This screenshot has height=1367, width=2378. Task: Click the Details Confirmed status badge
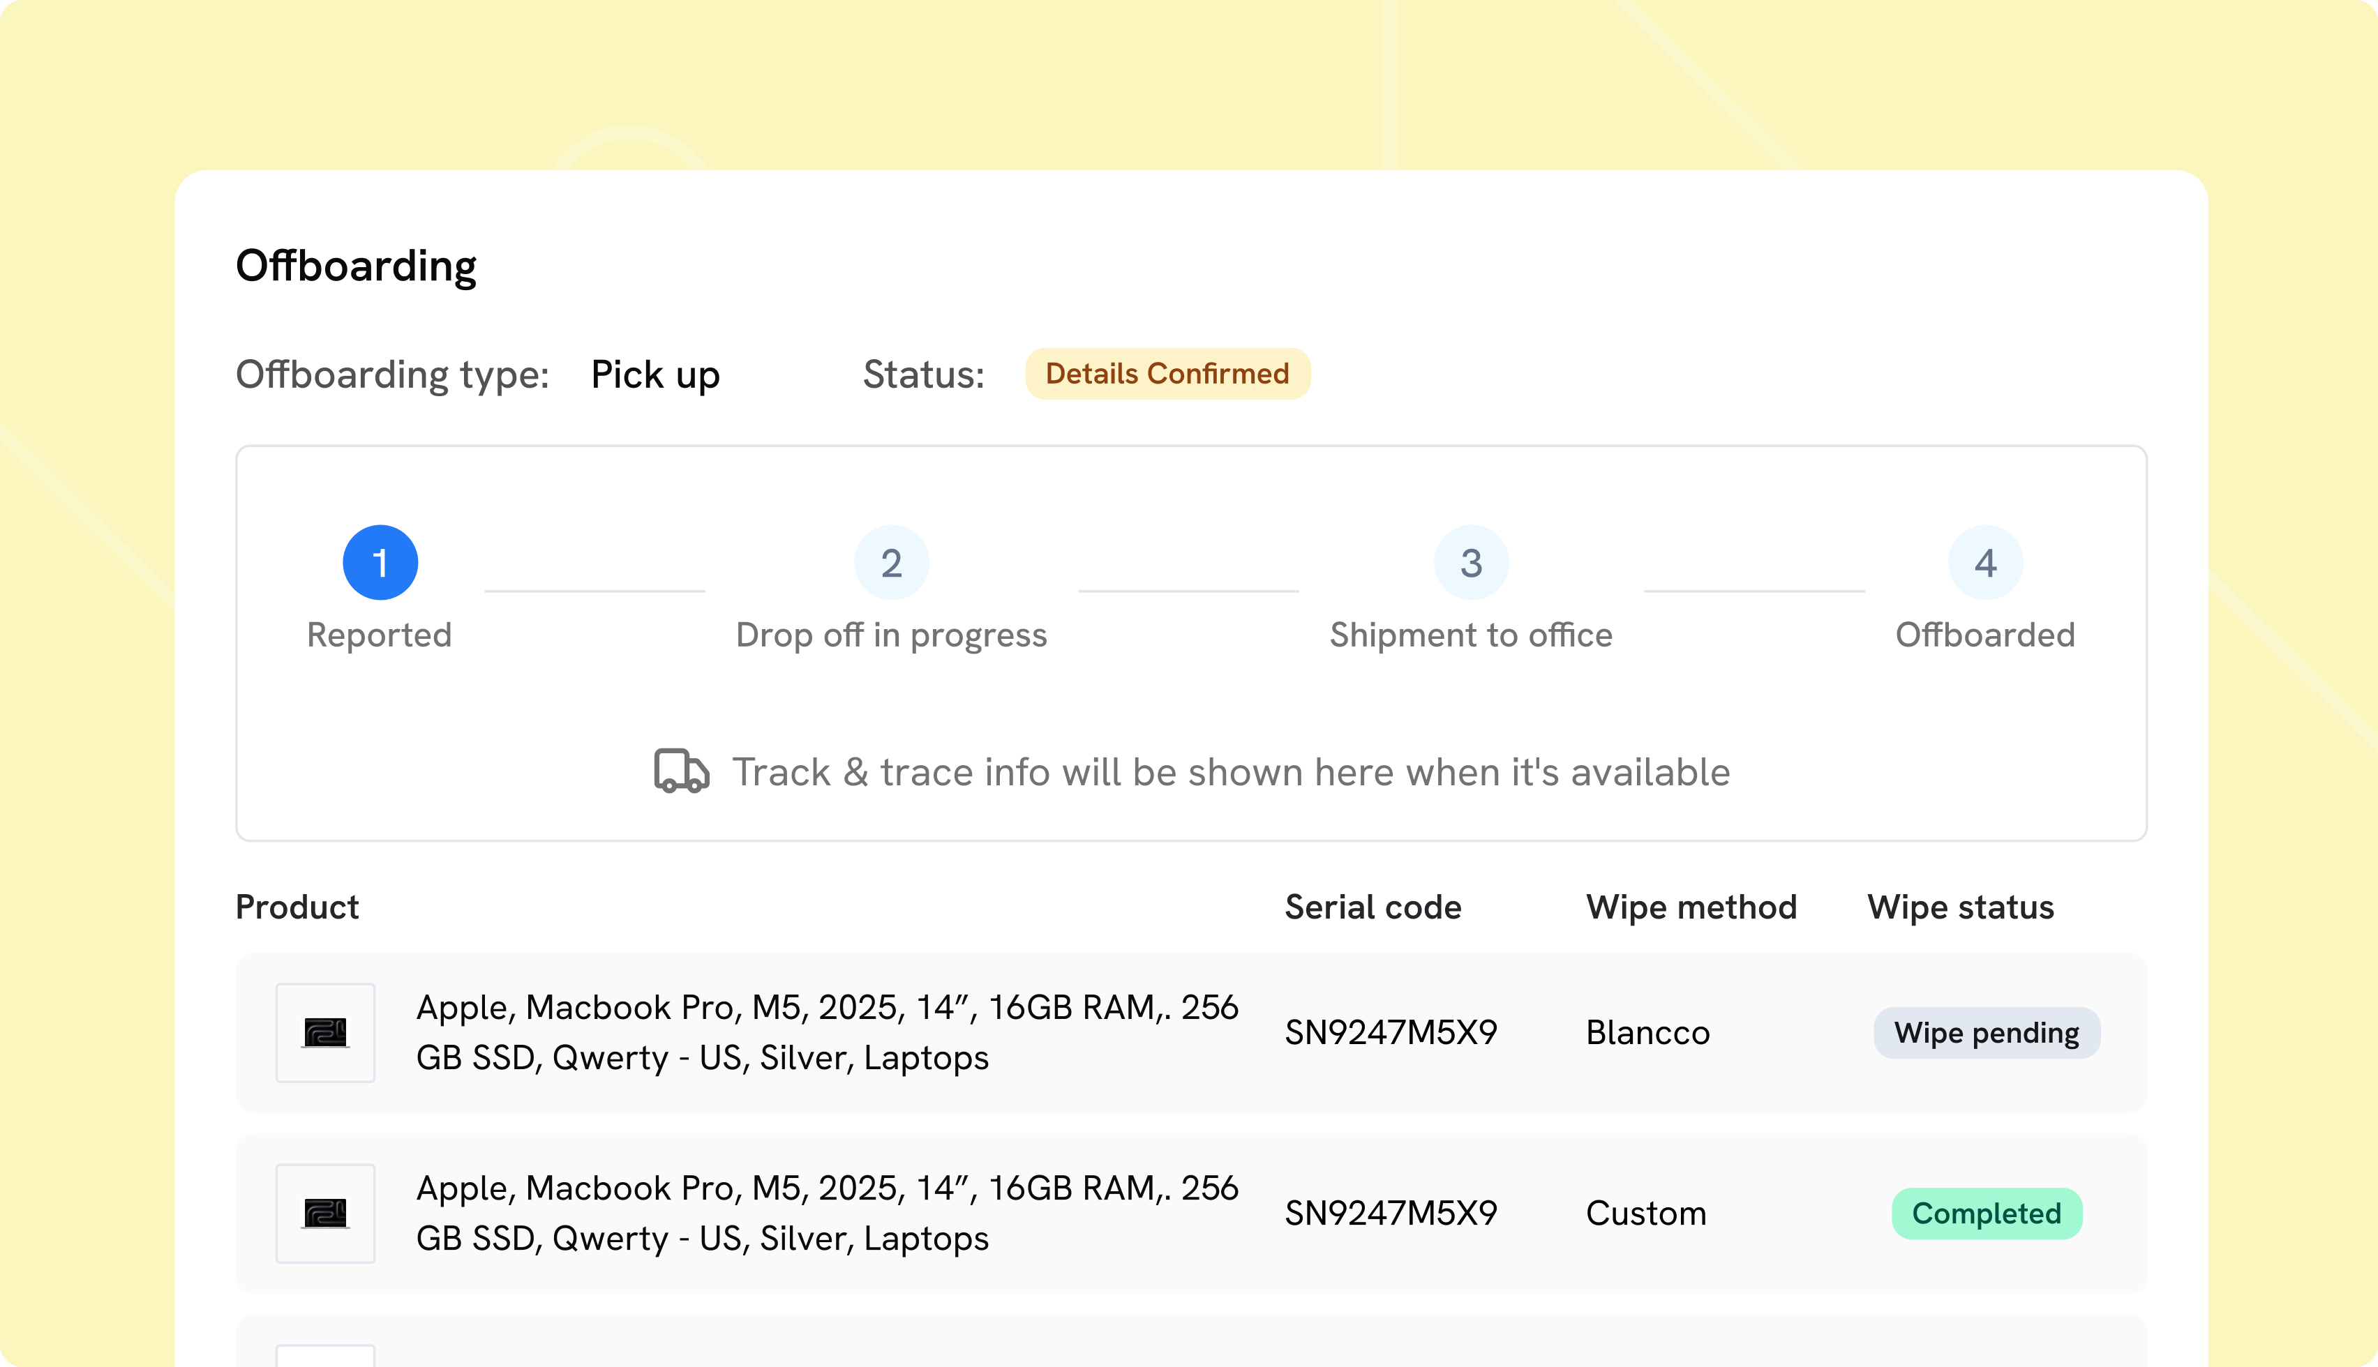tap(1167, 374)
